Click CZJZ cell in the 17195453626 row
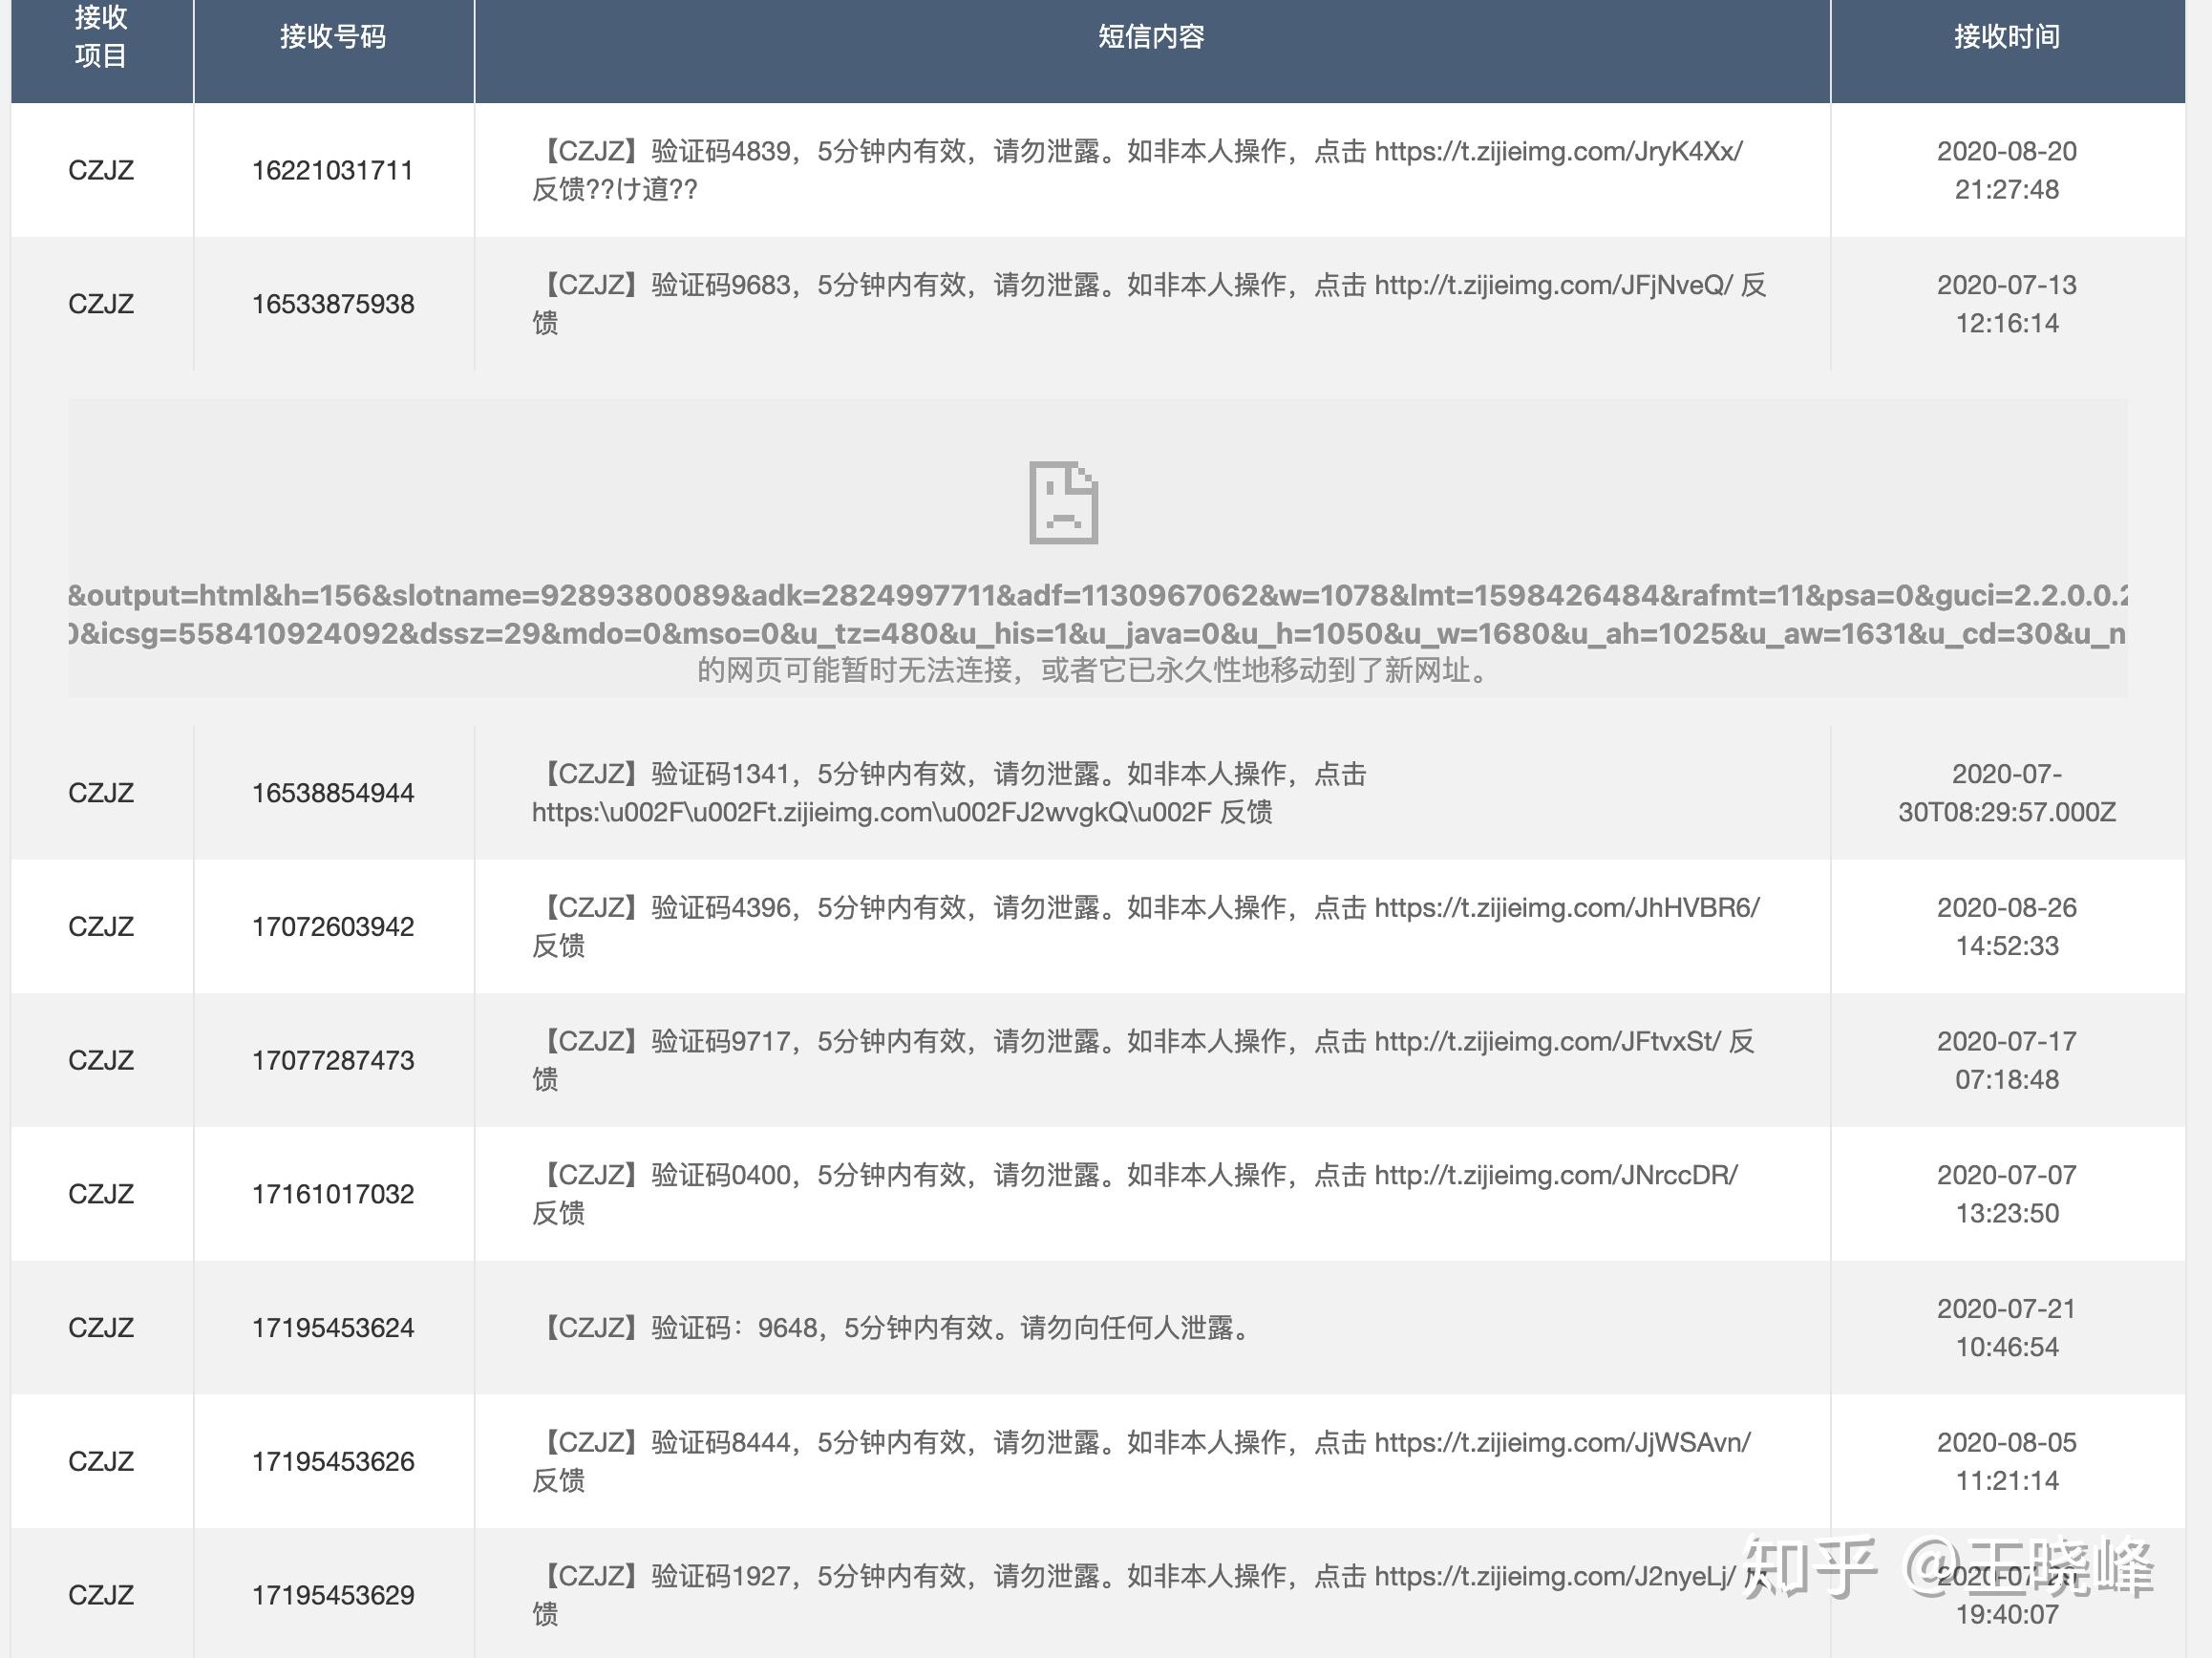2212x1658 pixels. pyautogui.click(x=101, y=1461)
